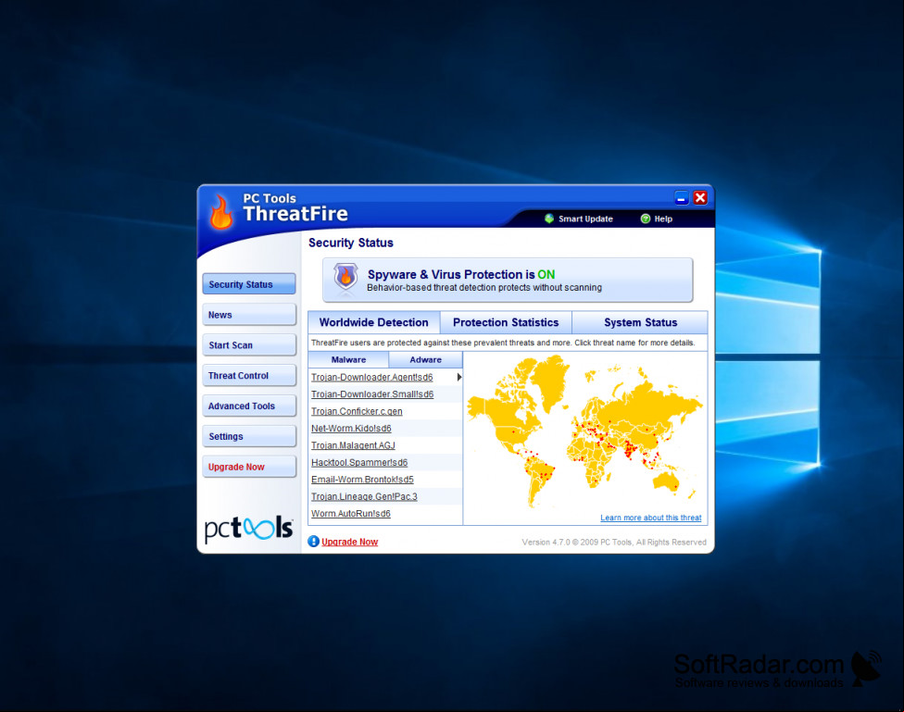
Task: Click the world threat map
Action: [x=585, y=431]
